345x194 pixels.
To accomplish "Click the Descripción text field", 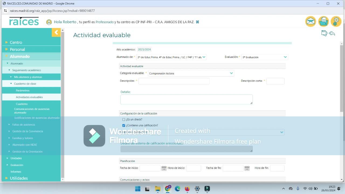I will 174,81.
